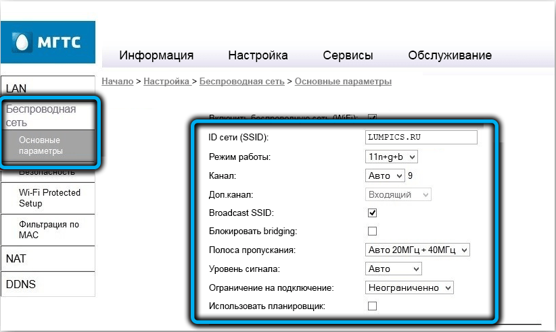Click the Настройка breadcrumb link
Viewport: 556px width, 332px height.
click(x=166, y=82)
